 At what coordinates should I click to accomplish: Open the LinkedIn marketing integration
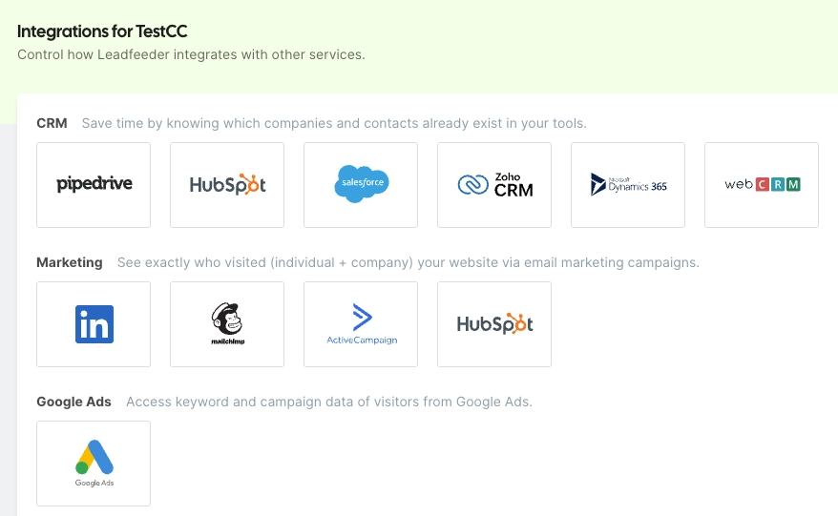94,324
